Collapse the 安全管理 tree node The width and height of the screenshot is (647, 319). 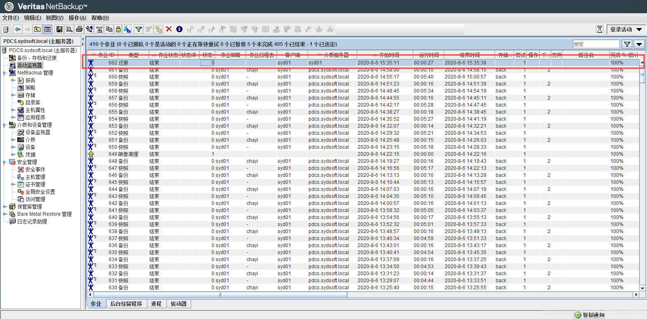click(4, 161)
